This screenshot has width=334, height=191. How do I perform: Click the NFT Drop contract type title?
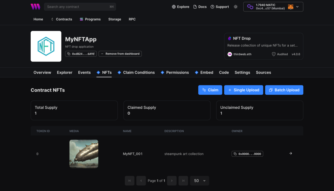pos(242,39)
